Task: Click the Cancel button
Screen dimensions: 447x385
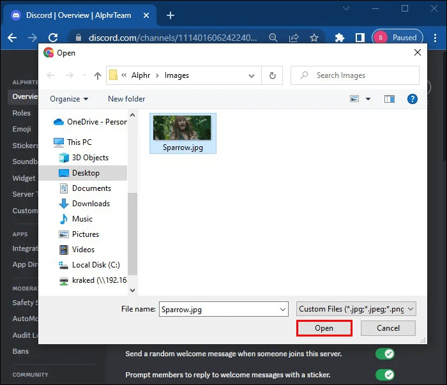Action: point(388,328)
